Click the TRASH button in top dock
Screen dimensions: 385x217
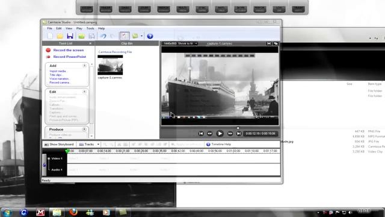[x=298, y=9]
